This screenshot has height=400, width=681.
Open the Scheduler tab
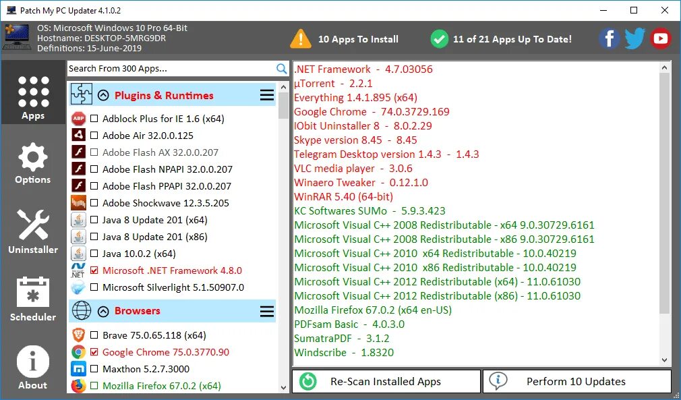coord(33,299)
